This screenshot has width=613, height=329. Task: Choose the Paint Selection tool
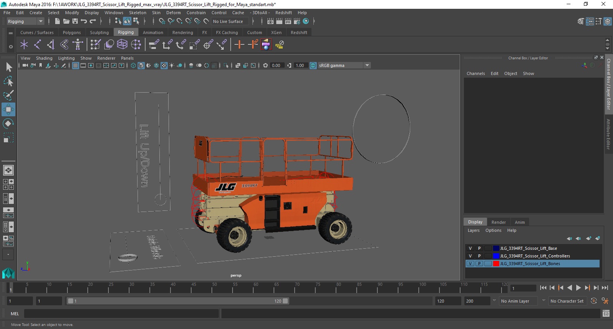pos(8,95)
